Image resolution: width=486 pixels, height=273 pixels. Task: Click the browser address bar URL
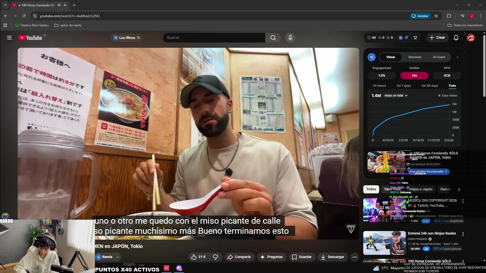click(70, 16)
